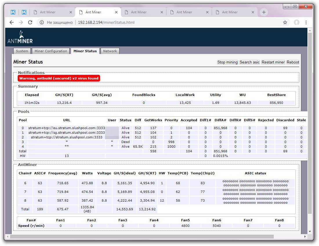The height and width of the screenshot is (246, 319).
Task: Click chain 6 Temp(Chip2) value 83
Action: (x=203, y=183)
